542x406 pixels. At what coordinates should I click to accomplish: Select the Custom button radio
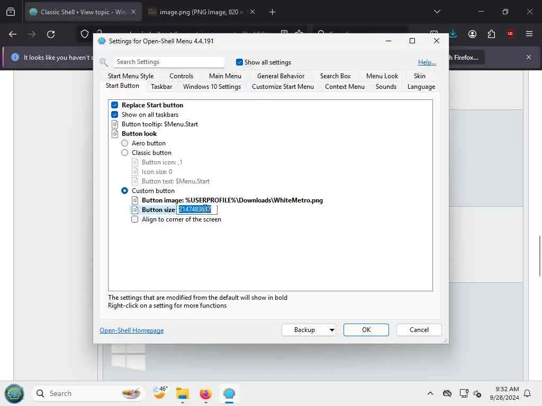[125, 190]
